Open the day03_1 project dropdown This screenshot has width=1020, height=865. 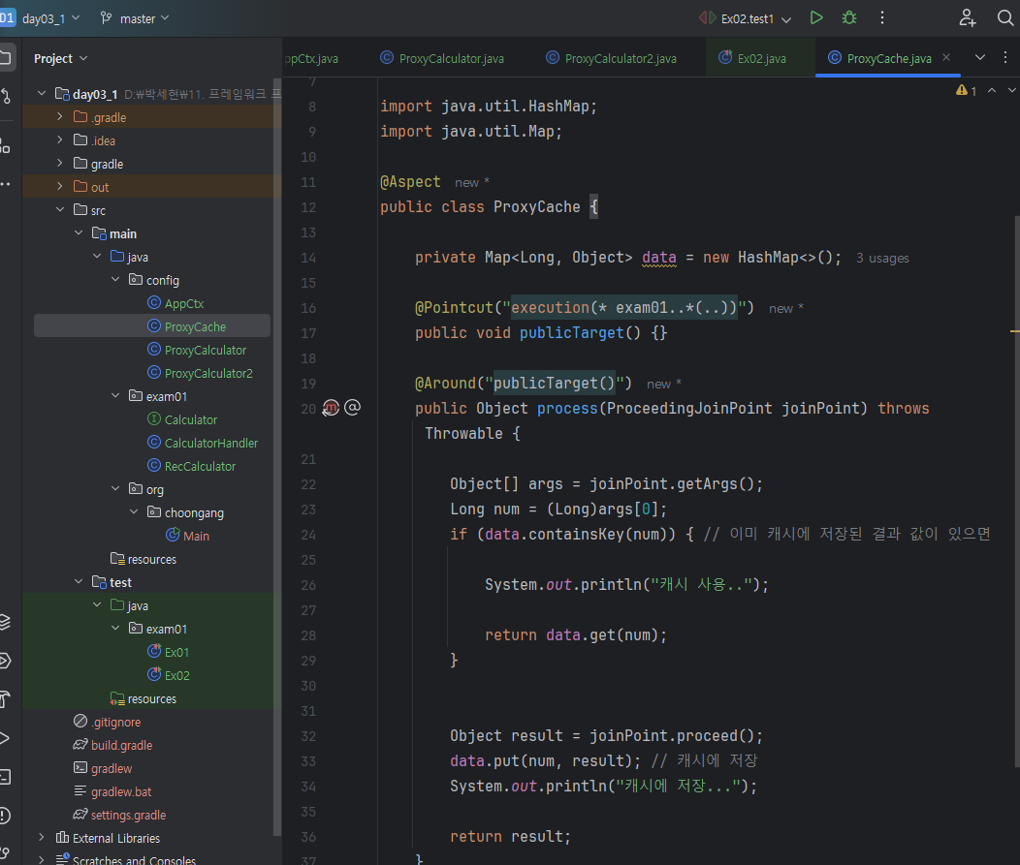point(49,18)
